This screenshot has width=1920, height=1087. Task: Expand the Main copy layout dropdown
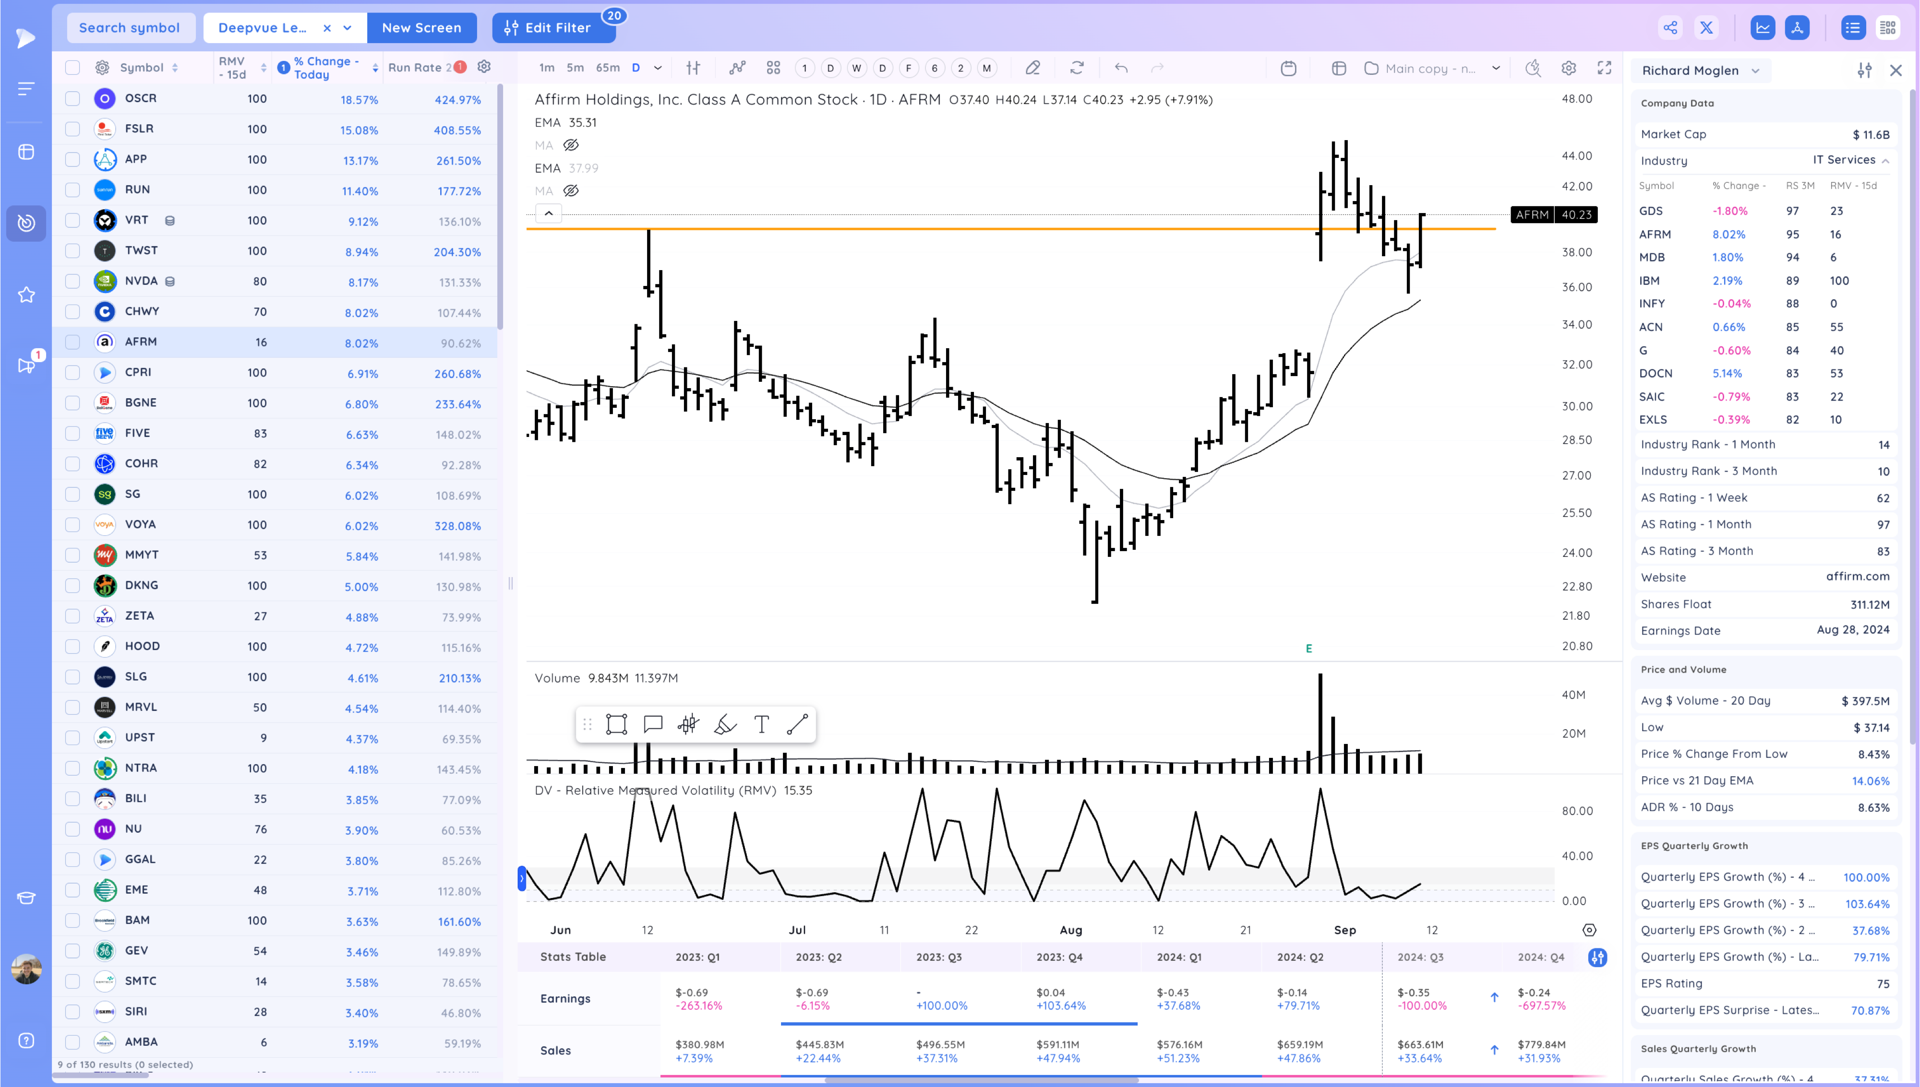(x=1496, y=68)
